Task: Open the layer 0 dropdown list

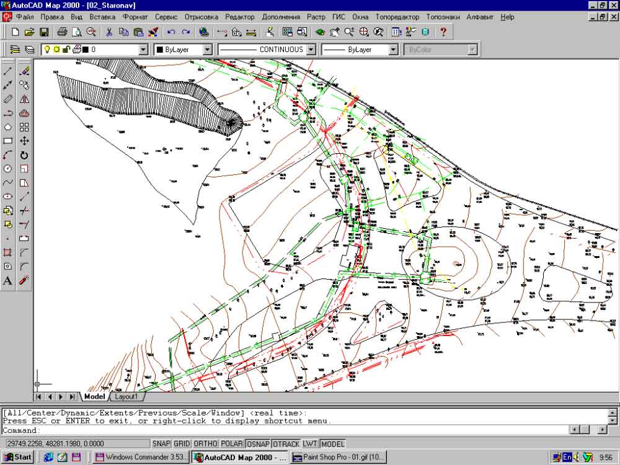Action: point(143,50)
